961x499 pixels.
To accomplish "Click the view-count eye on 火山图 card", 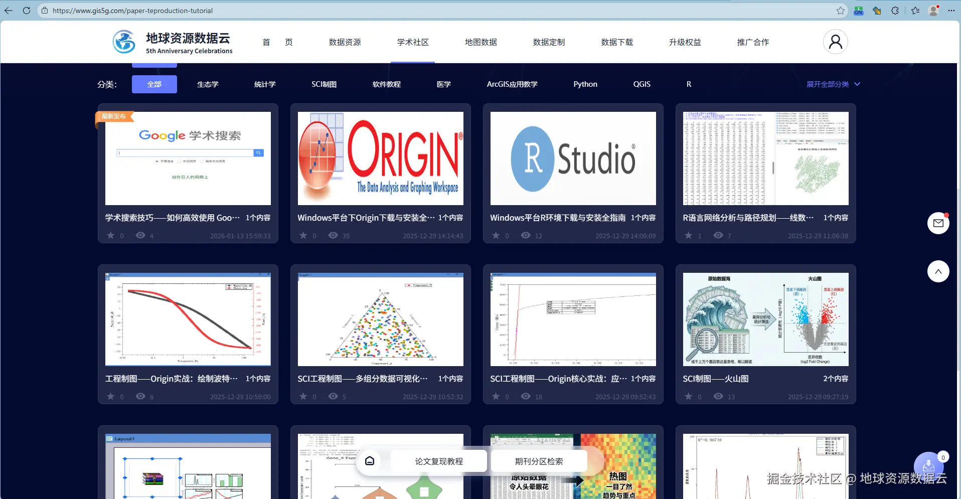I will [718, 396].
